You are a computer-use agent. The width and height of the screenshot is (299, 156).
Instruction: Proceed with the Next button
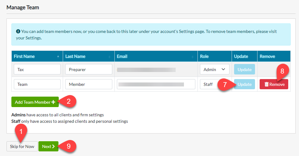pyautogui.click(x=48, y=146)
